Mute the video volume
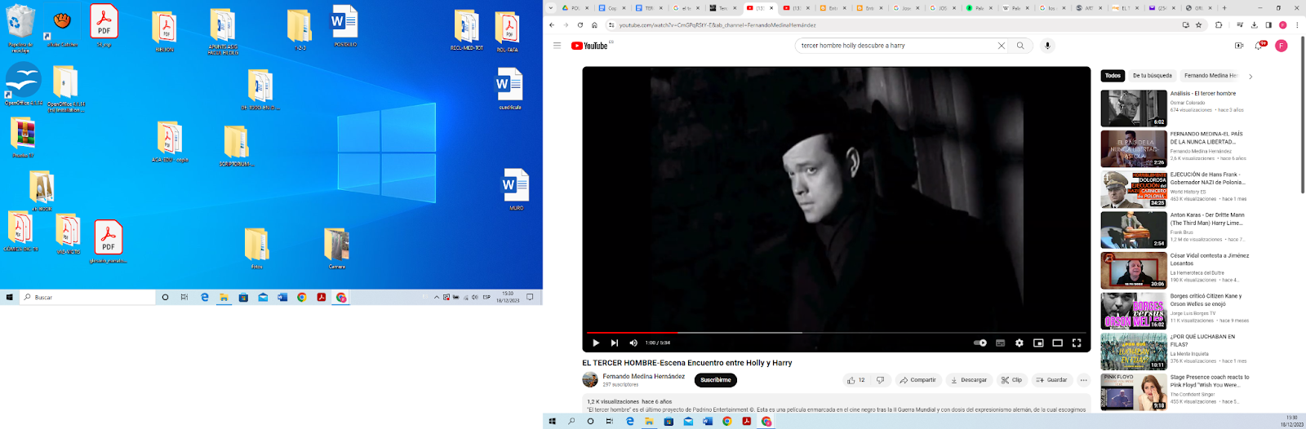1306x429 pixels. click(633, 343)
